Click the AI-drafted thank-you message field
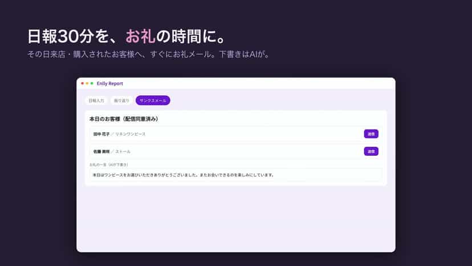The width and height of the screenshot is (472, 266). point(236,175)
